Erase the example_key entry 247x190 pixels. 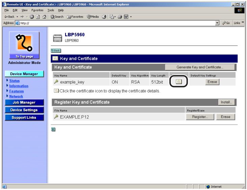tap(212, 82)
